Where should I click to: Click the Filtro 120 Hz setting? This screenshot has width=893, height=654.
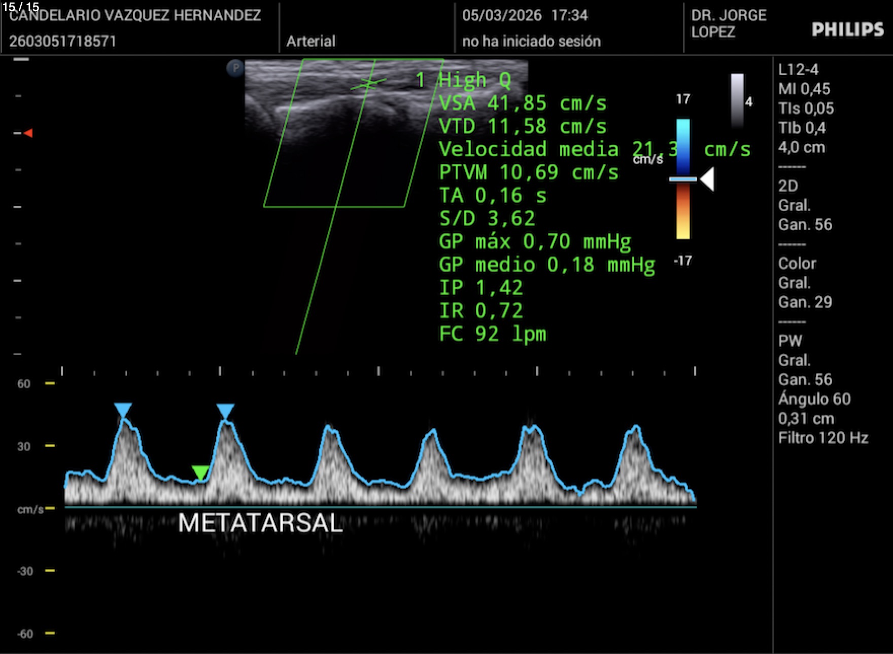pos(822,438)
